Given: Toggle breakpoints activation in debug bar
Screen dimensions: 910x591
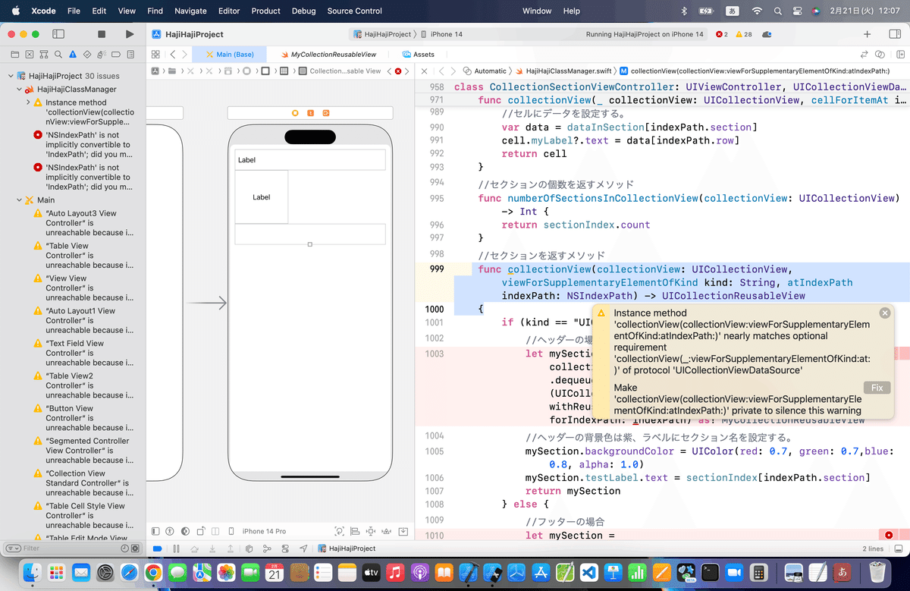Looking at the screenshot, I should point(157,548).
